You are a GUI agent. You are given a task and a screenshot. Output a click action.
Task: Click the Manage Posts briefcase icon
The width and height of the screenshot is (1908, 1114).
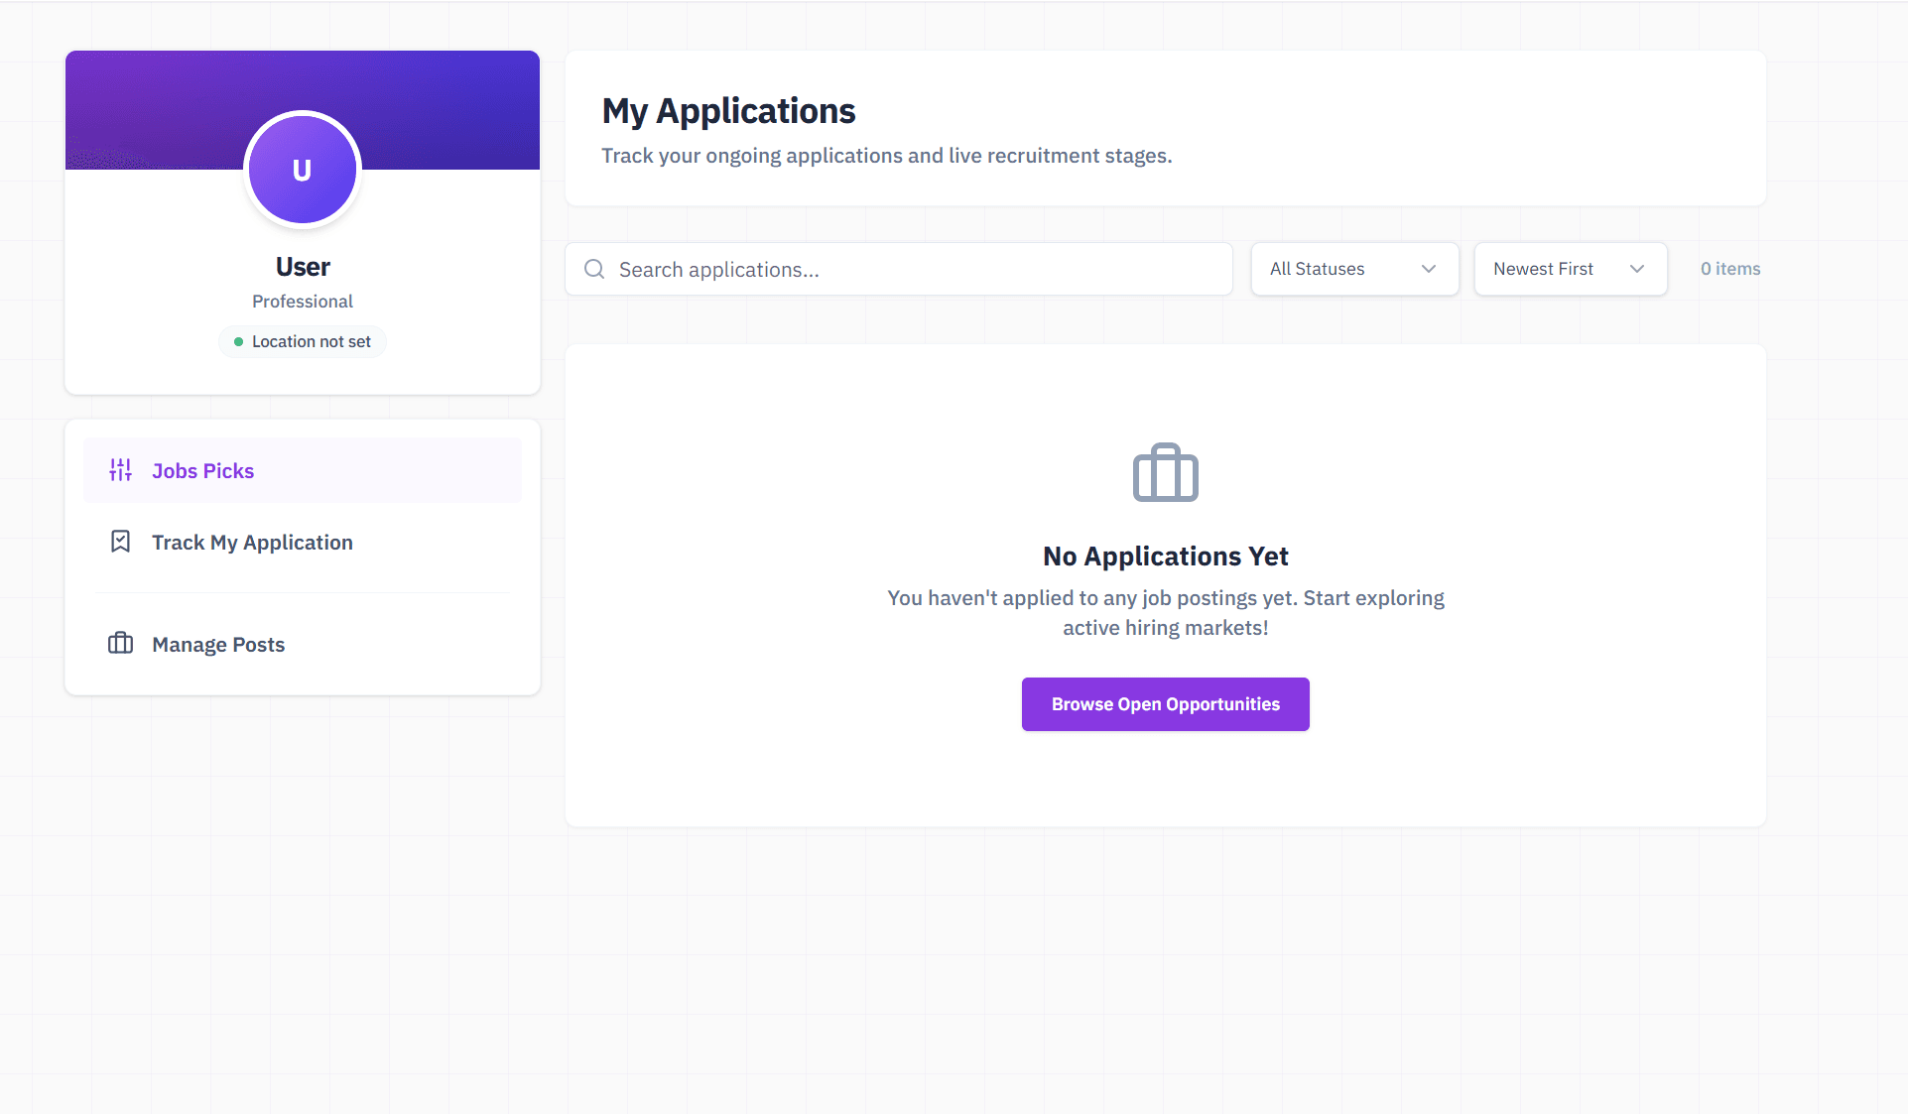click(120, 644)
